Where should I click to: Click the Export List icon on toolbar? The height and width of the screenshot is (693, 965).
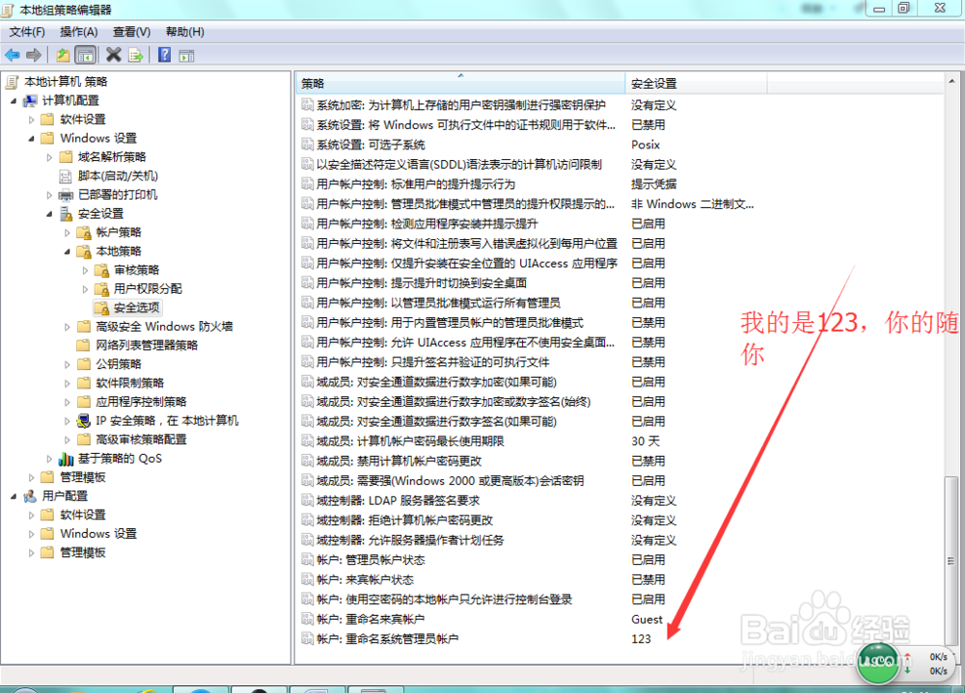(135, 55)
